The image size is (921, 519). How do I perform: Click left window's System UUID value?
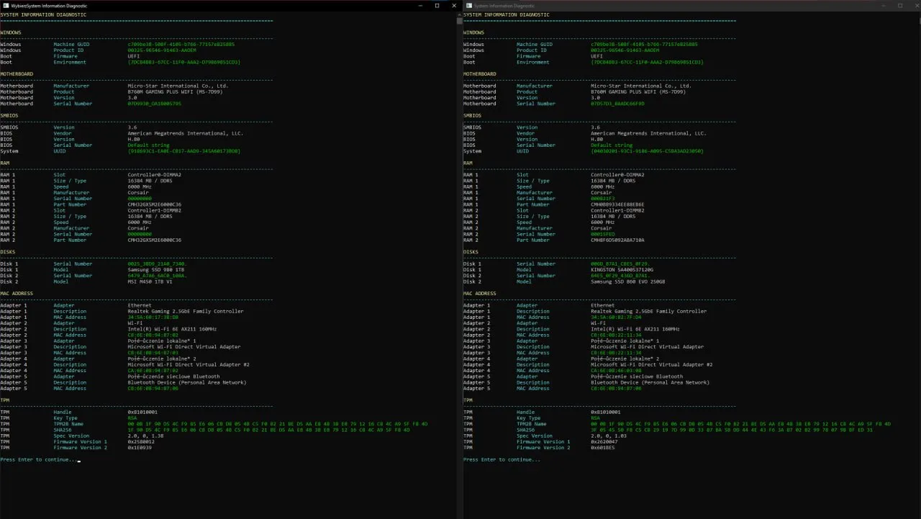(183, 151)
